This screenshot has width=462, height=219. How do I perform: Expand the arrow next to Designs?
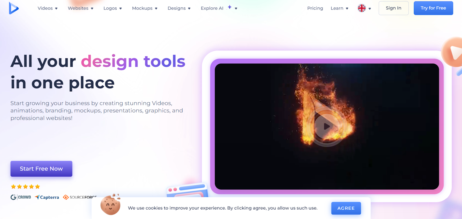[x=189, y=9]
